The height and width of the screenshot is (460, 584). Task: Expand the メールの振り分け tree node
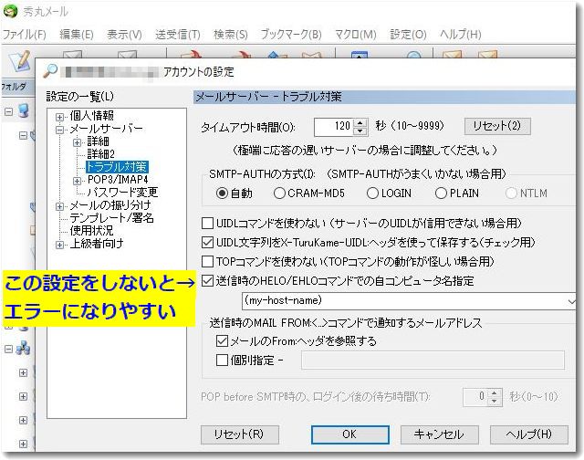coord(59,206)
